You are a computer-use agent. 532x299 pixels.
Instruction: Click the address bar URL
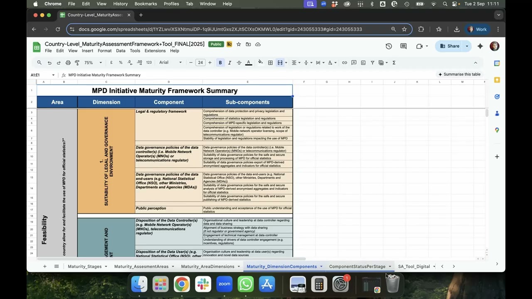pos(220,29)
